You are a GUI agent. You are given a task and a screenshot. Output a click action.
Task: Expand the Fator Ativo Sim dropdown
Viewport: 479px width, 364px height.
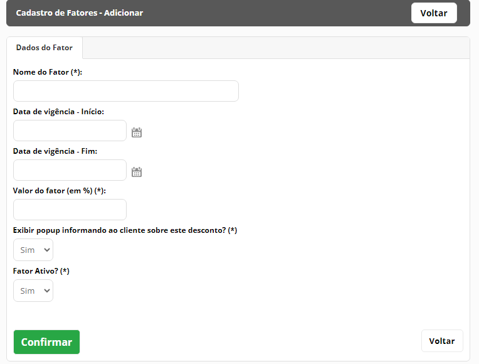pos(33,291)
